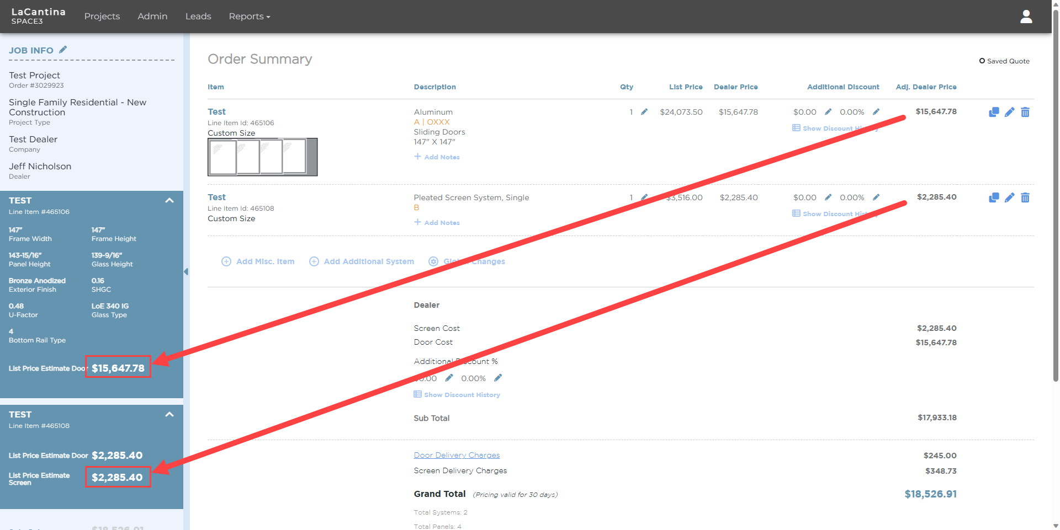Select Bronze Anodized exterior finish value
The height and width of the screenshot is (530, 1060).
pos(37,281)
